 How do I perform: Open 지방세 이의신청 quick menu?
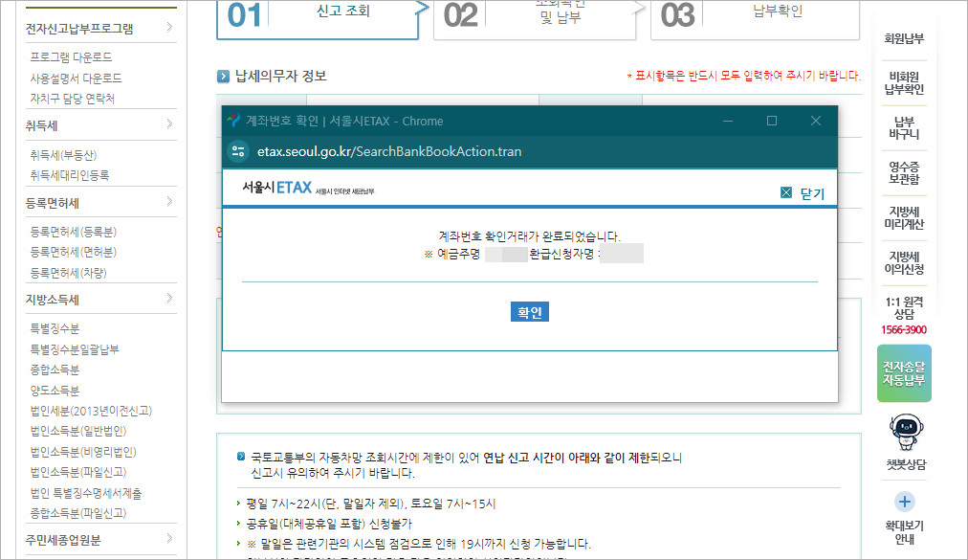pyautogui.click(x=904, y=263)
